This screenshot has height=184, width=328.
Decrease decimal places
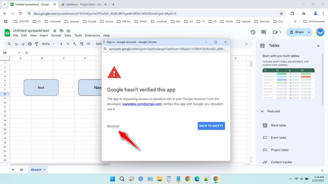coord(74,44)
